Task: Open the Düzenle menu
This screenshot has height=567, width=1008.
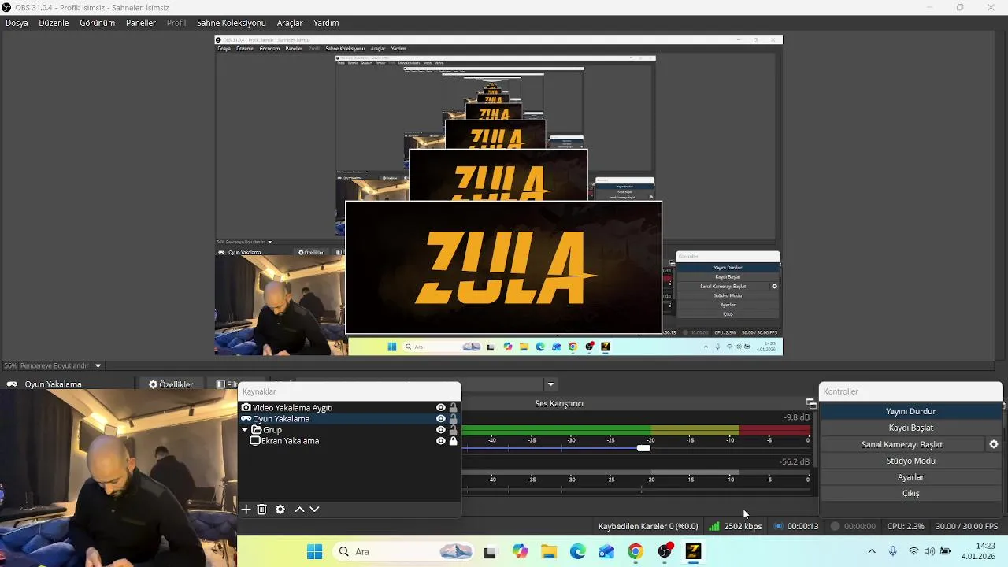Action: click(54, 23)
